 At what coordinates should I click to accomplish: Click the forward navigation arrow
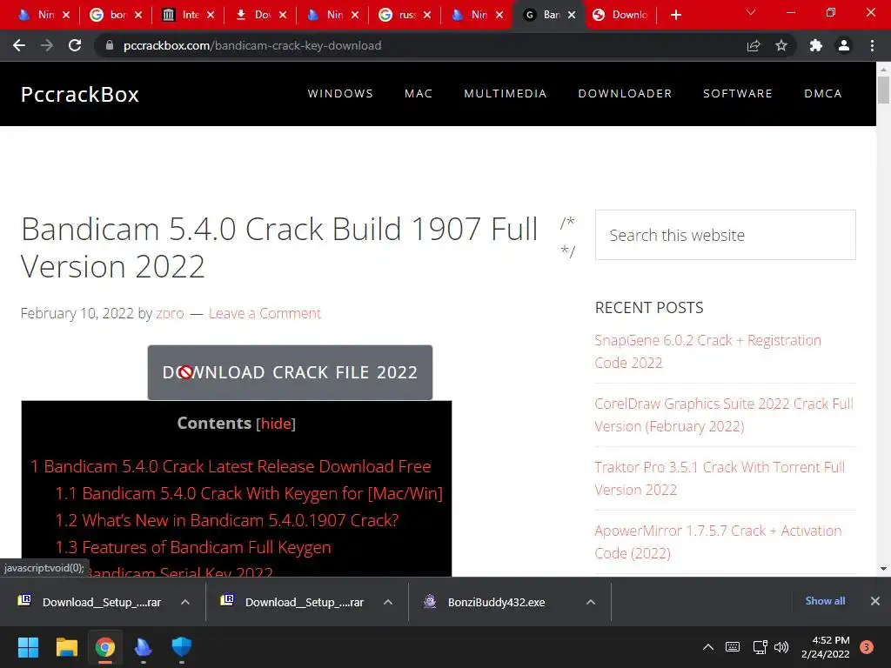point(47,45)
